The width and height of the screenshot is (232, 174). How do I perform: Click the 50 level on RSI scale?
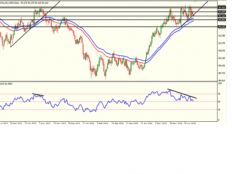(219, 102)
